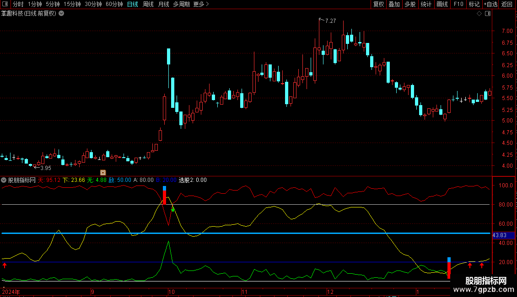This screenshot has width=517, height=297.
Task: Click the green down arrow signal on the indicator
Action: [173, 209]
